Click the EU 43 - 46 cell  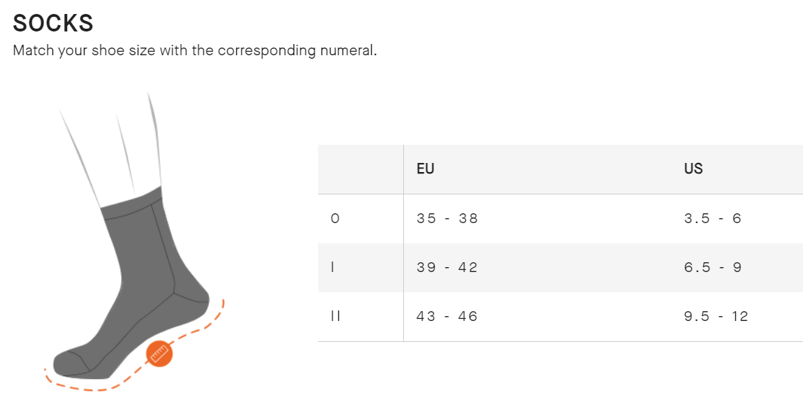coord(447,317)
